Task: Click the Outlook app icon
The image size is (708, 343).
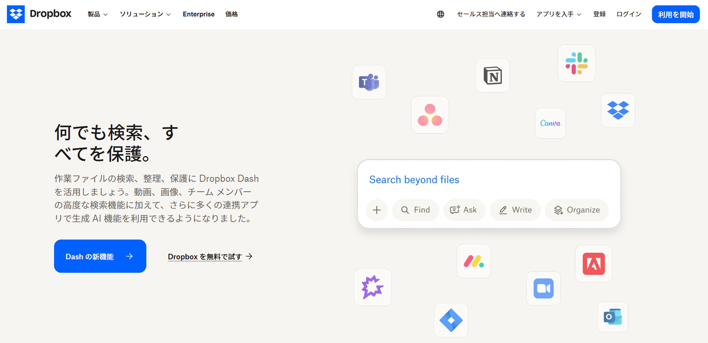Action: [612, 317]
